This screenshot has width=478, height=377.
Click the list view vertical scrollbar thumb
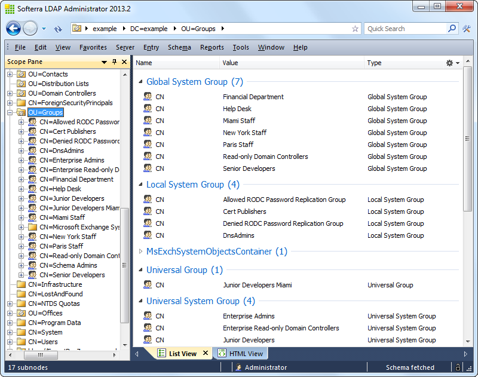[x=468, y=139]
